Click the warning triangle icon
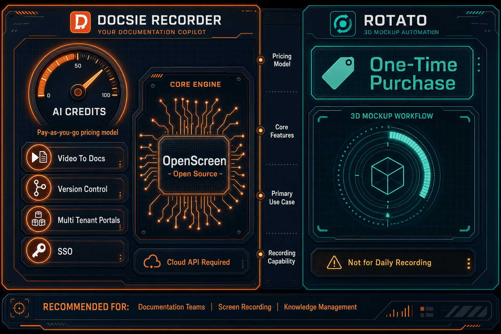501x334 pixels. pyautogui.click(x=334, y=263)
